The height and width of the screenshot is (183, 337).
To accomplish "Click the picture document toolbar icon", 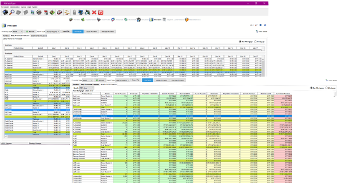I will tap(32, 12).
